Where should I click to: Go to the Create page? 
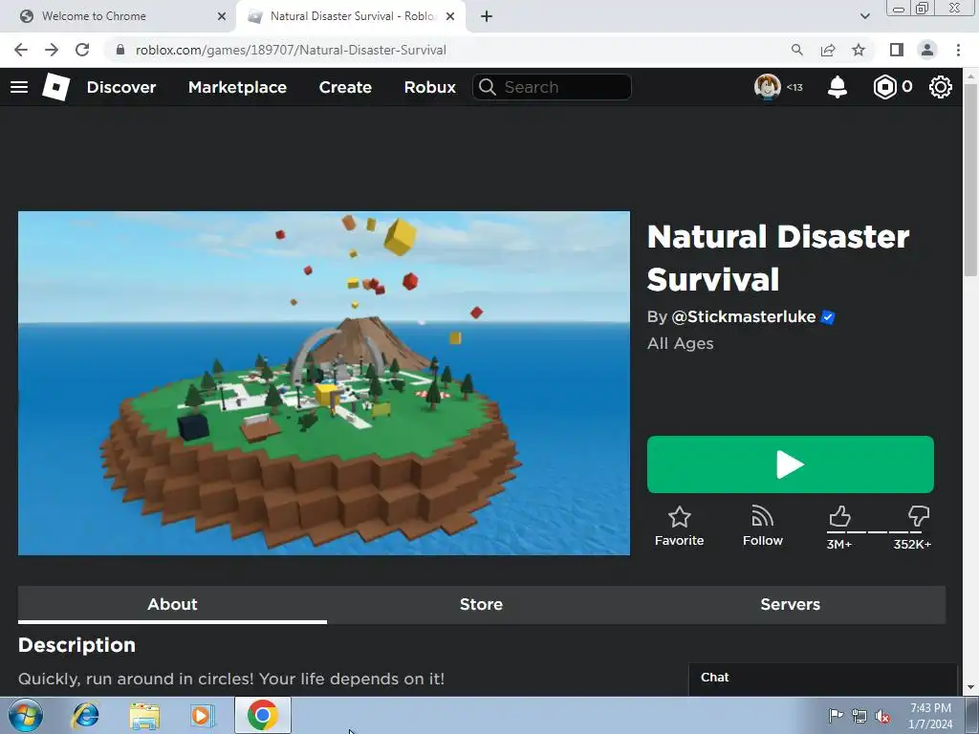pyautogui.click(x=345, y=87)
